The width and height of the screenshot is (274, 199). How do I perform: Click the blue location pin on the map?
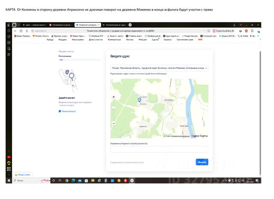click(139, 100)
